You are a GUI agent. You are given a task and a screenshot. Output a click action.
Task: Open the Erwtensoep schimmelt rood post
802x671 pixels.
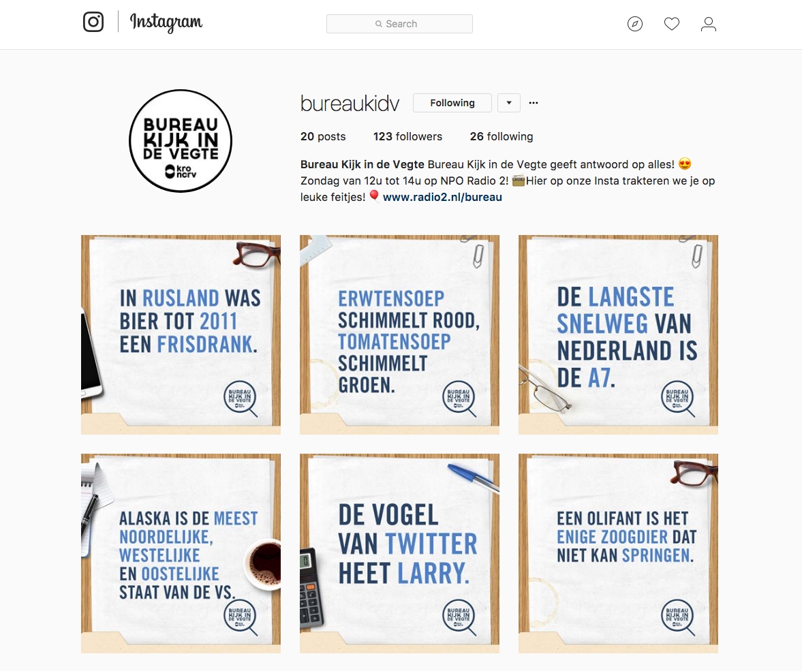pyautogui.click(x=399, y=334)
